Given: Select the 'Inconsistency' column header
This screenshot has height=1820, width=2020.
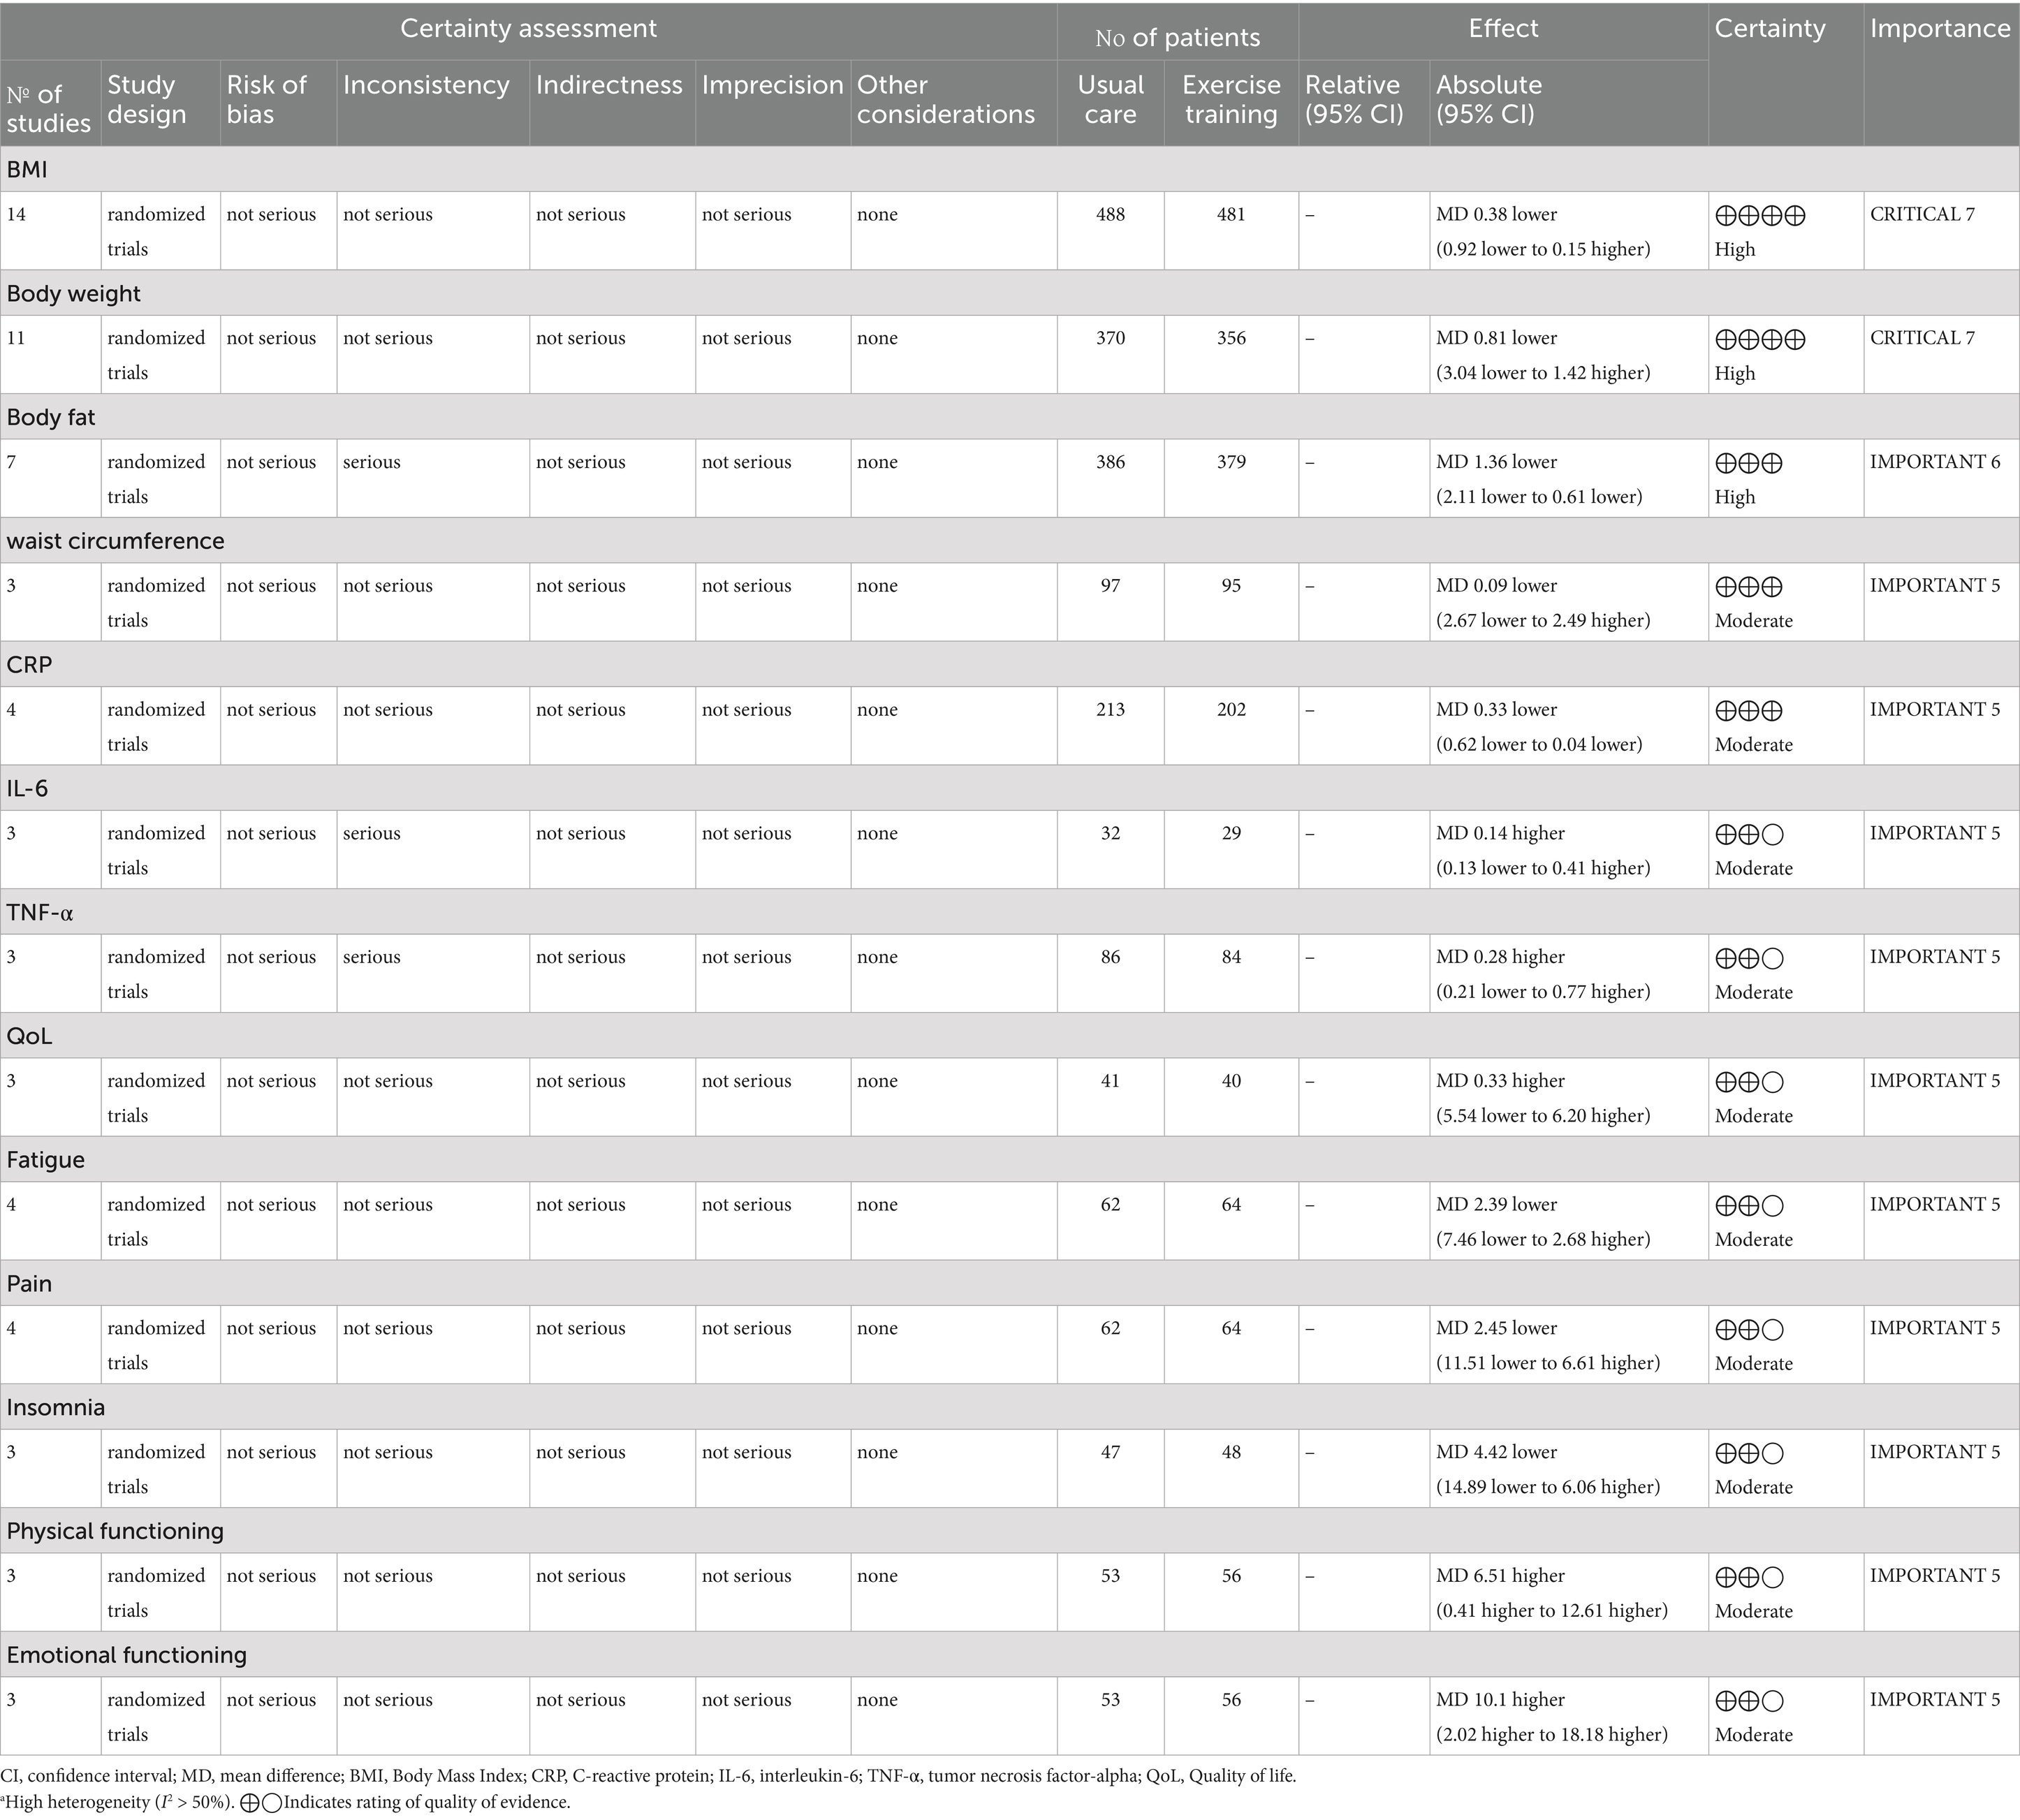Looking at the screenshot, I should pos(426,85).
